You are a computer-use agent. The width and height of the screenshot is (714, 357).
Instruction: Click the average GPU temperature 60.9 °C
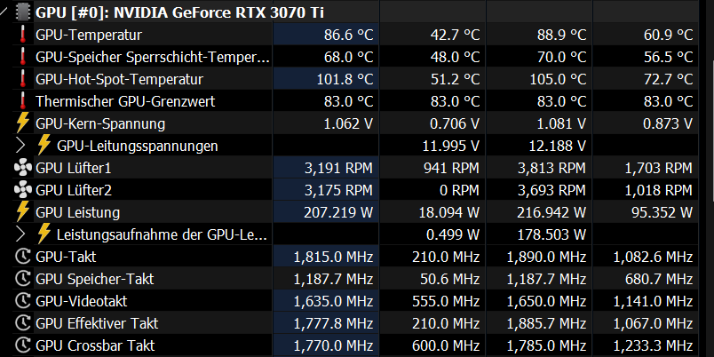coord(668,35)
